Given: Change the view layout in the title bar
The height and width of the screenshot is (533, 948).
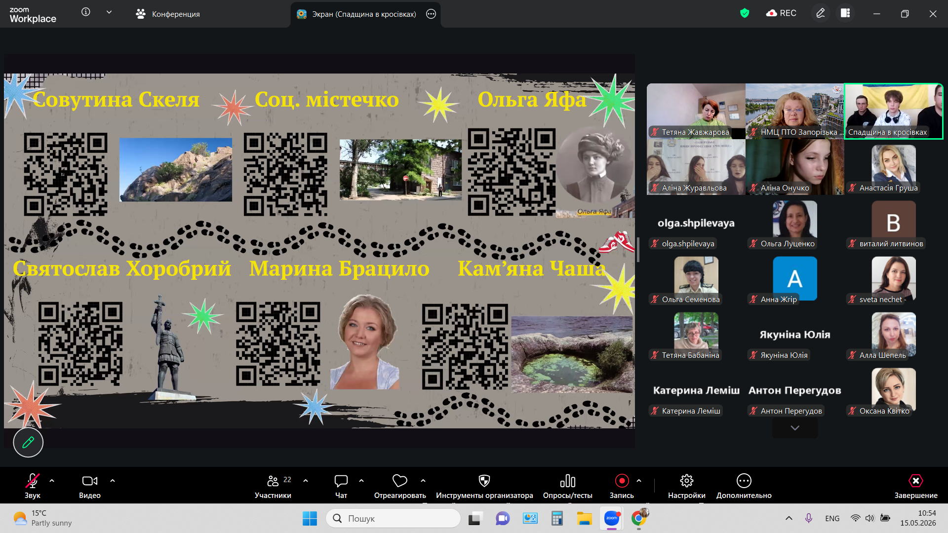Looking at the screenshot, I should pos(845,13).
